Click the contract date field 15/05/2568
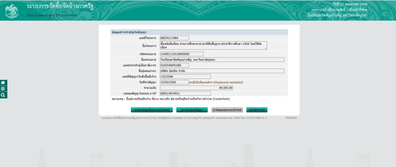 [174, 82]
